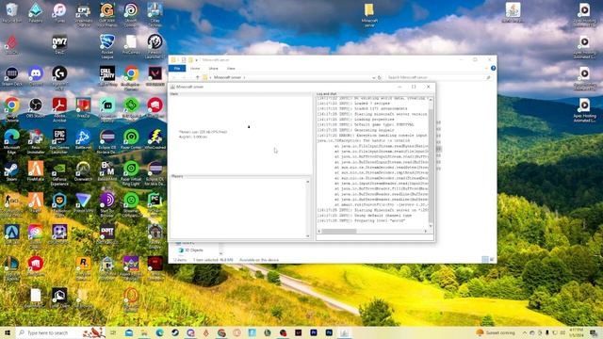Open the Mail app on the taskbar
603x339 pixels.
tap(129, 332)
